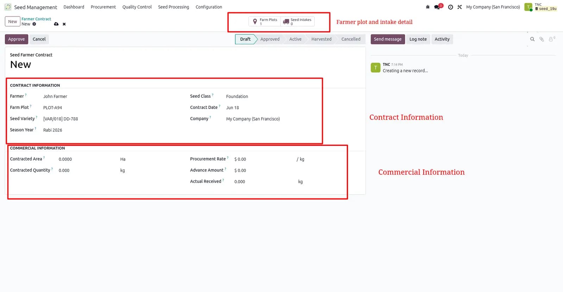Schedule an Activity in the chatter
This screenshot has height=292, width=563.
point(442,39)
